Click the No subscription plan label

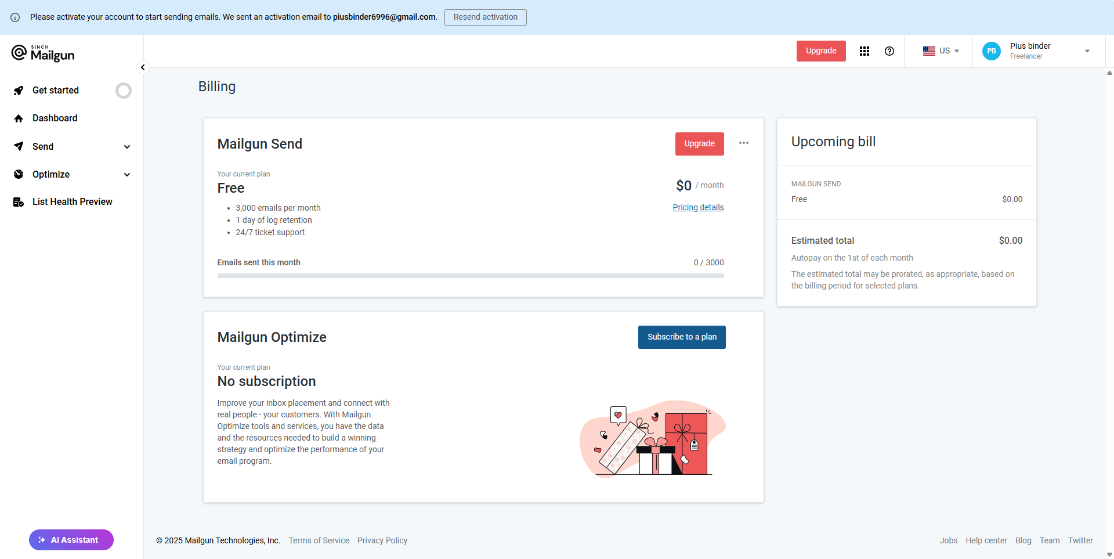[x=266, y=381]
